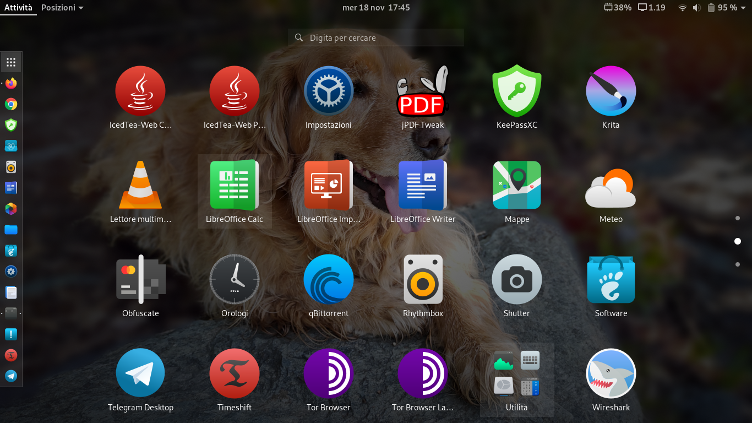Open the Mappe maps app
This screenshot has width=752, height=423.
coord(517,185)
